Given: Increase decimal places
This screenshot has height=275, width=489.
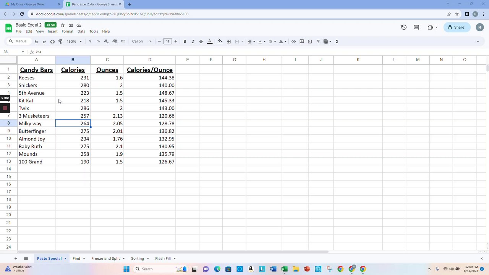Looking at the screenshot, I should click(115, 41).
